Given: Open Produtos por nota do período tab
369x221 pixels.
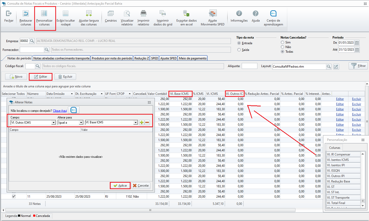Looking at the screenshot, I should point(112,58).
